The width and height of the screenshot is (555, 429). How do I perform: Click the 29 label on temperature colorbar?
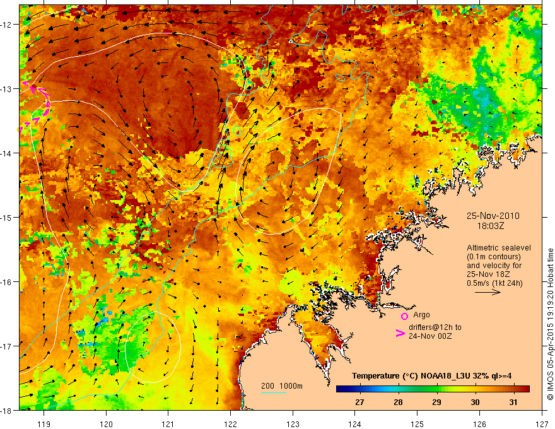[x=436, y=402]
